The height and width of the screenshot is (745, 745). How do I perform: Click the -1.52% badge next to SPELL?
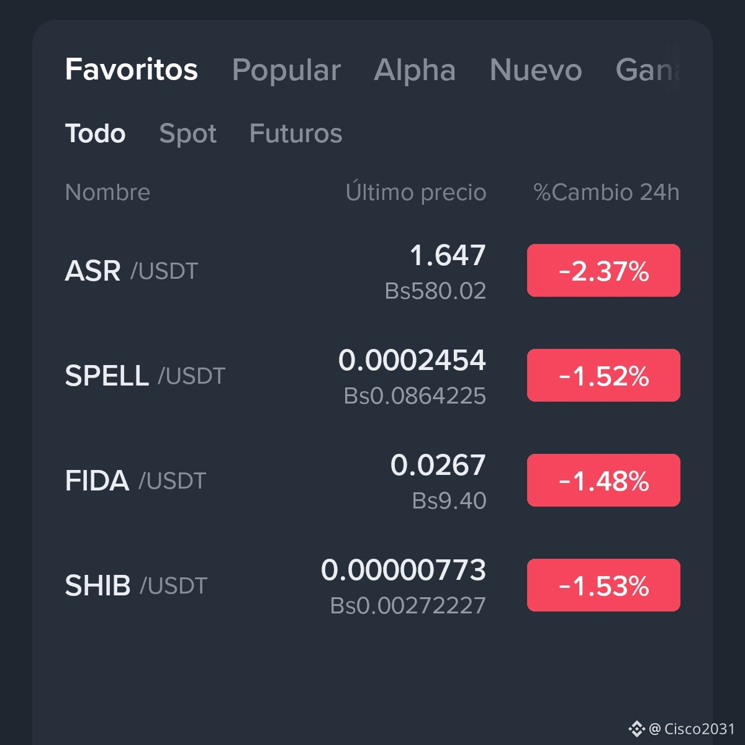click(x=603, y=375)
